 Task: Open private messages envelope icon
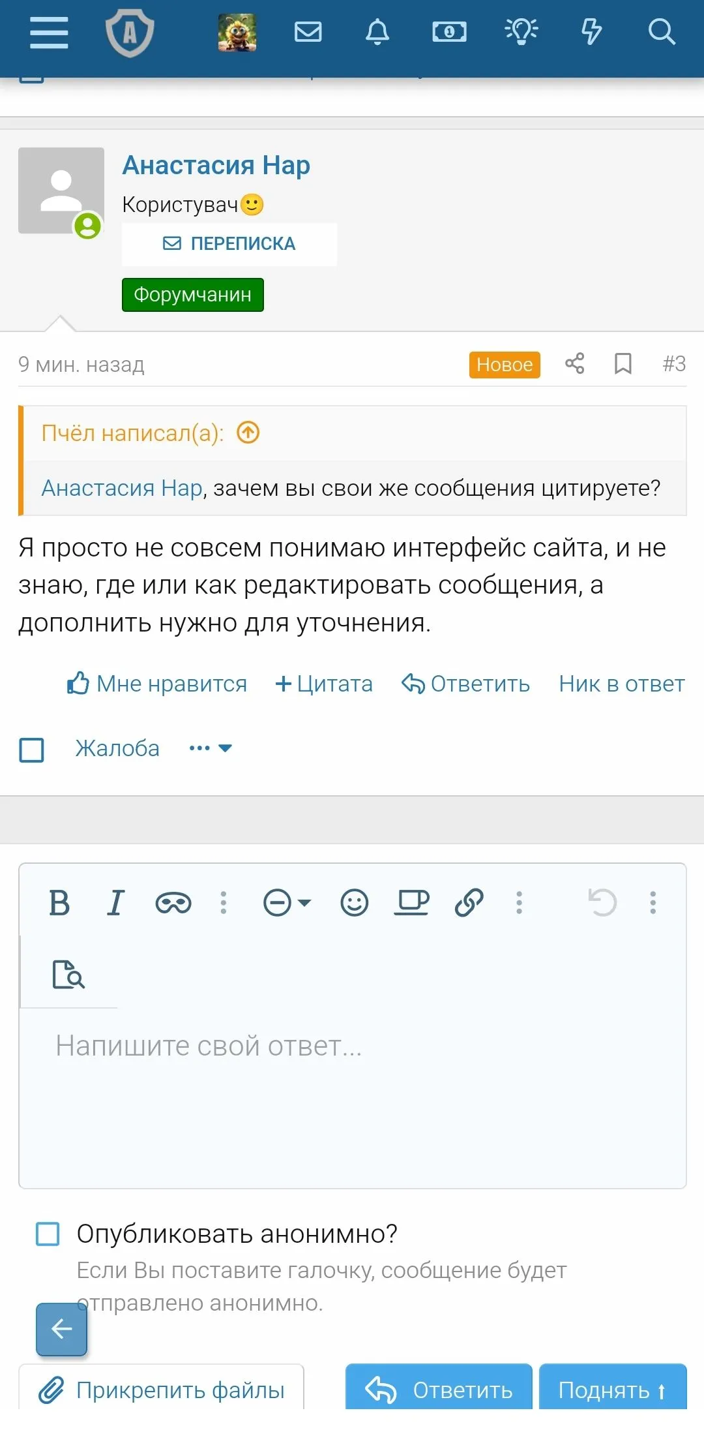308,32
